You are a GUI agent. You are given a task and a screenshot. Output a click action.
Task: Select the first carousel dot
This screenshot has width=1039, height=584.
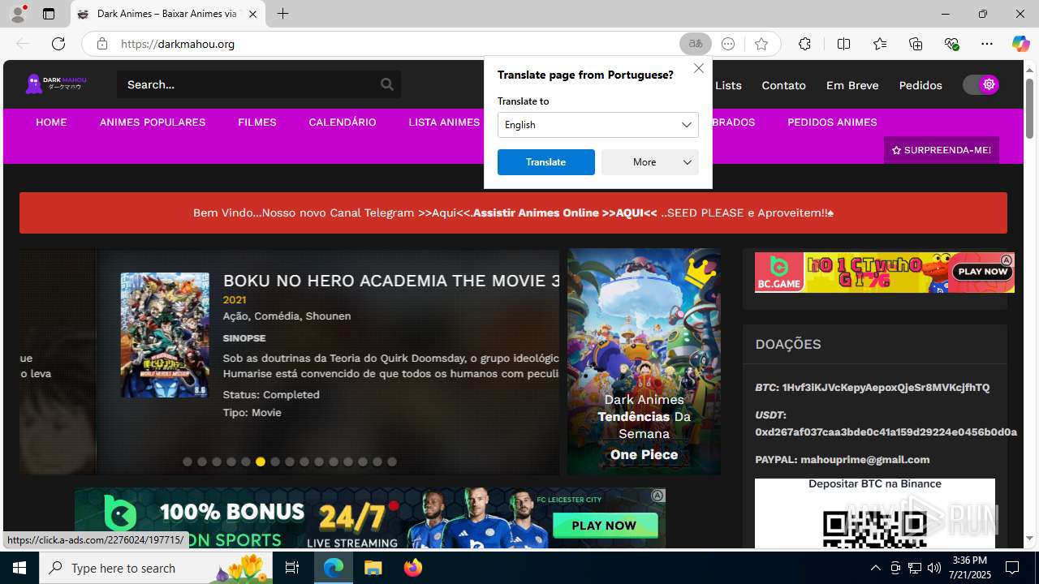click(188, 462)
